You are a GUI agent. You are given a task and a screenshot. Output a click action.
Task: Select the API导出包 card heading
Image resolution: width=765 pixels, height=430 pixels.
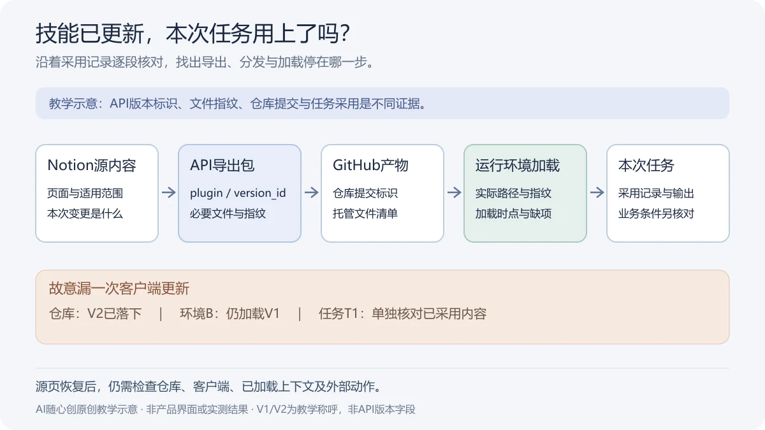[x=222, y=166]
